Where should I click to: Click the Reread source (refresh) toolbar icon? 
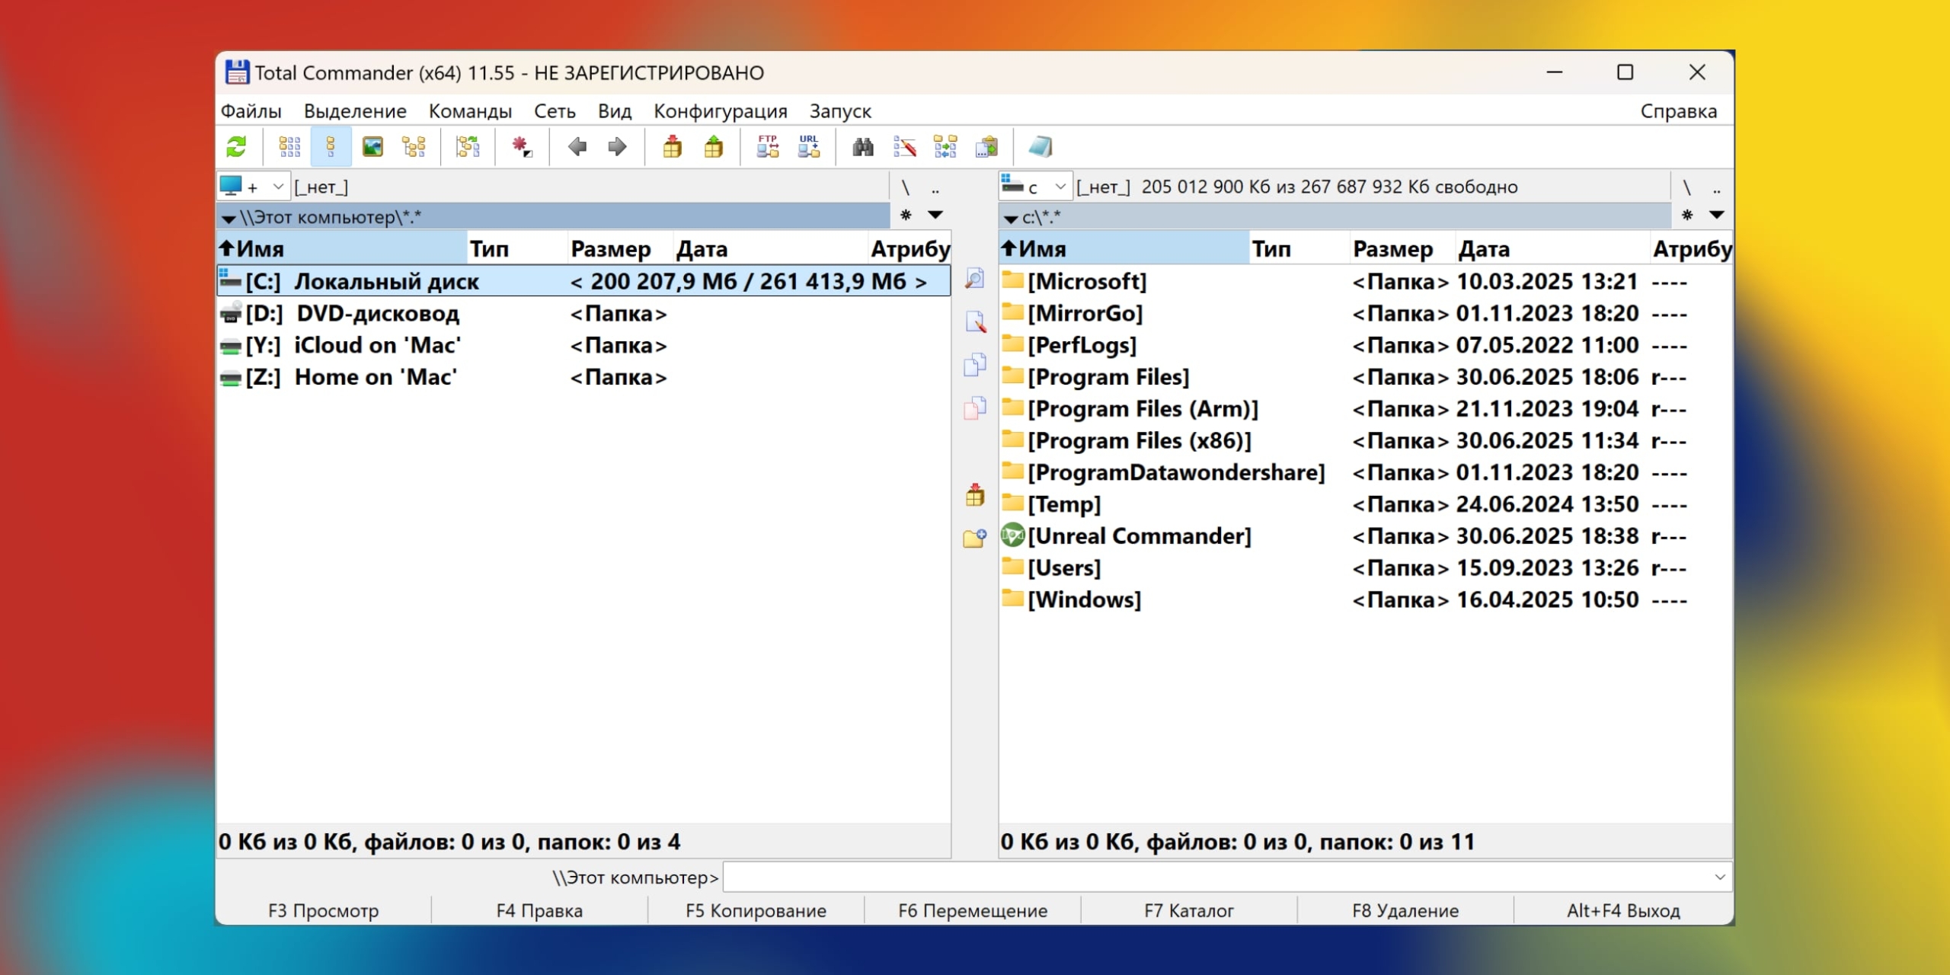tap(236, 146)
